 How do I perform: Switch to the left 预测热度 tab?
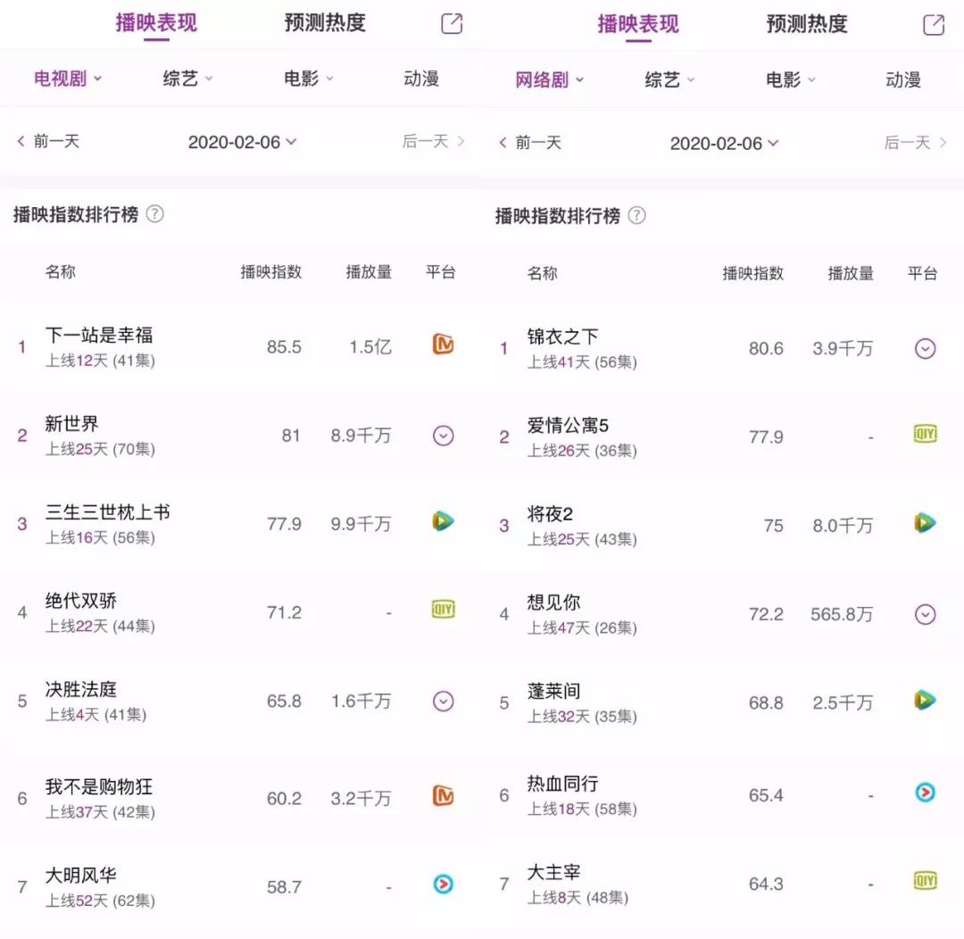325,23
